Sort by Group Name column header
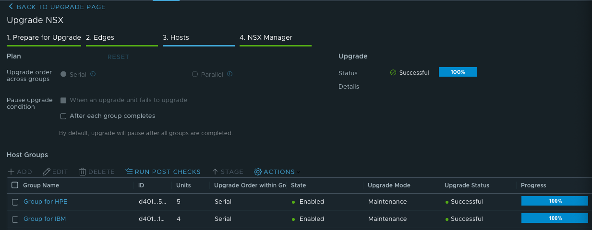592x230 pixels. pyautogui.click(x=41, y=185)
